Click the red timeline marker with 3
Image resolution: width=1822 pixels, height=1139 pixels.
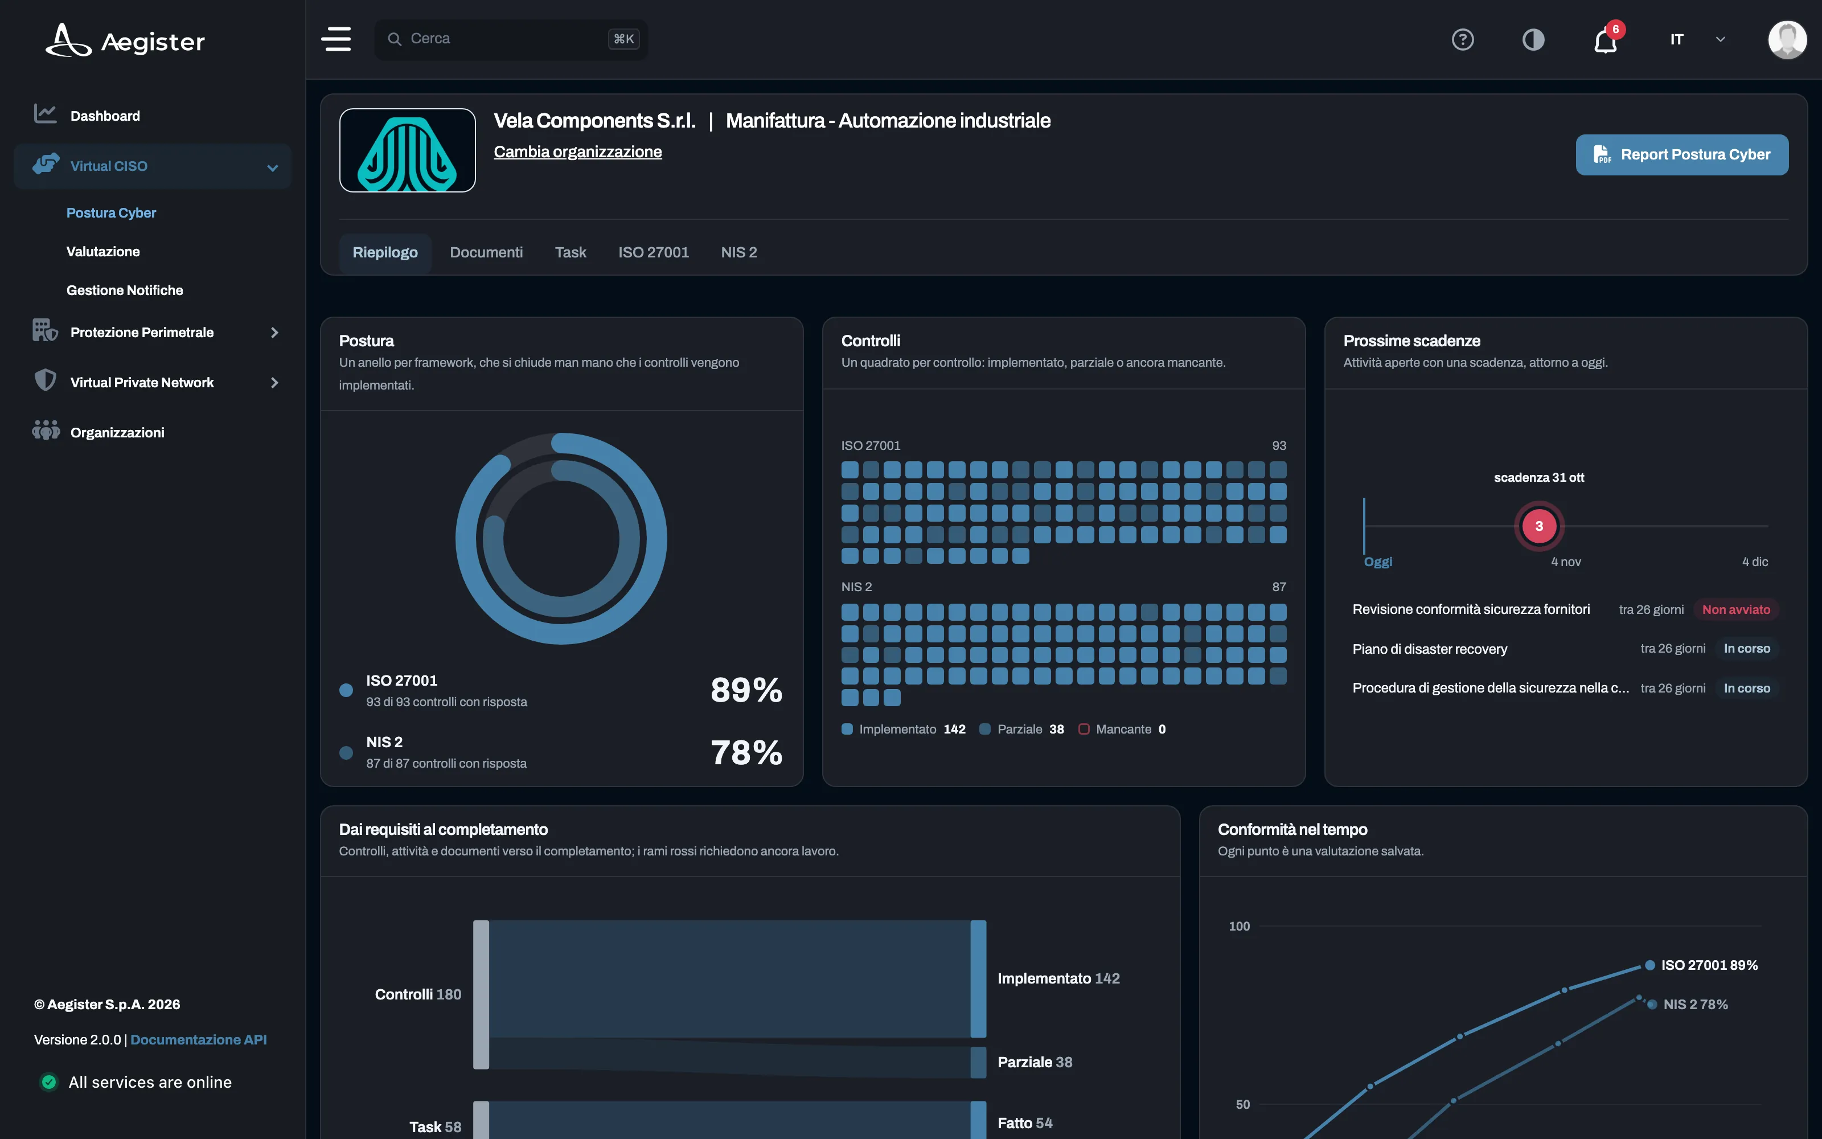pos(1539,526)
